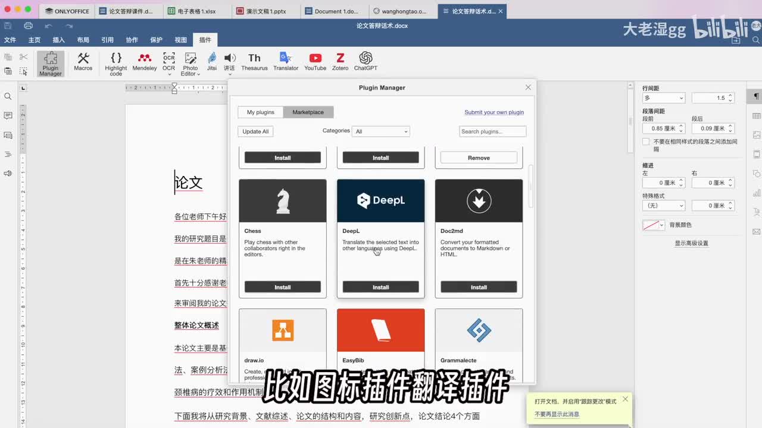Follow the Submit your own plugin link
The width and height of the screenshot is (762, 428).
[x=494, y=112]
